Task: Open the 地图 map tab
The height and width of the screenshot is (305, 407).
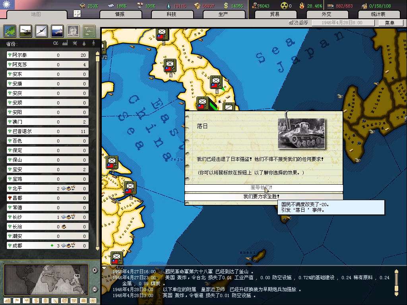Action: [36, 14]
